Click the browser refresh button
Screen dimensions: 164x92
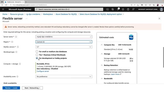coord(6,5)
